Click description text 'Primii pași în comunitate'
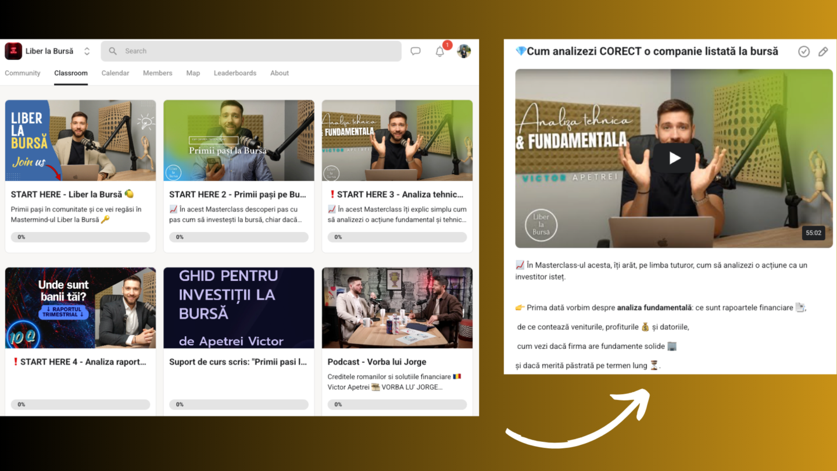Screen dimensions: 837x471 [x=76, y=215]
